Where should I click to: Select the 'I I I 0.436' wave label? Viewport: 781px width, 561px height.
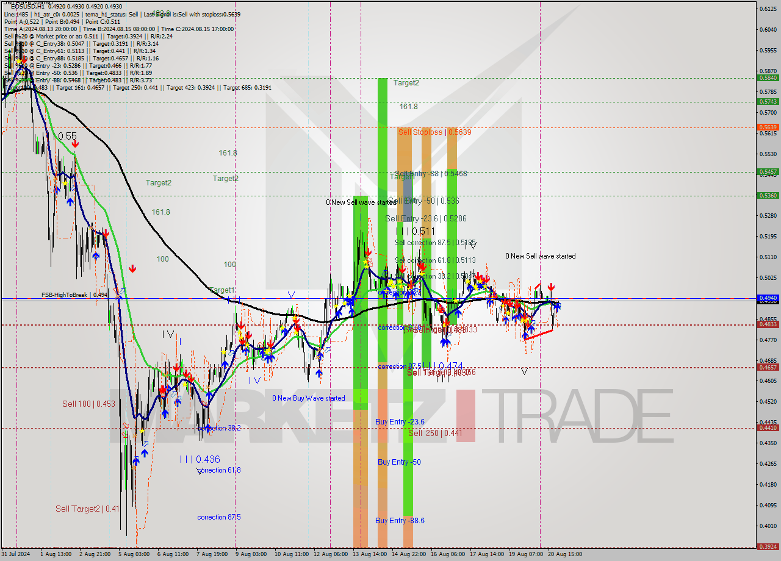pyautogui.click(x=200, y=459)
